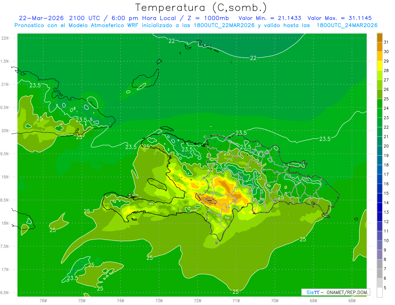Click the 20N latitude axis label
The width and height of the screenshot is (395, 305).
[5, 131]
